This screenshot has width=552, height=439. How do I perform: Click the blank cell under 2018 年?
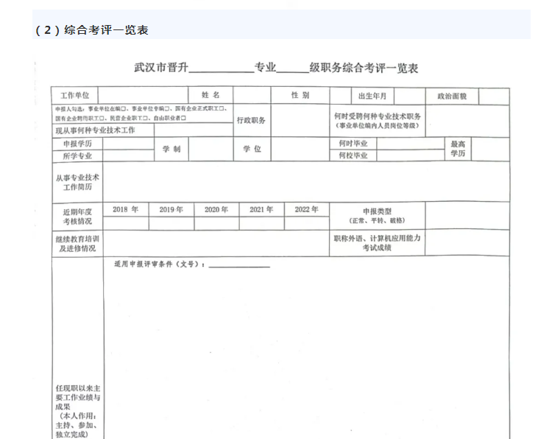tap(125, 223)
